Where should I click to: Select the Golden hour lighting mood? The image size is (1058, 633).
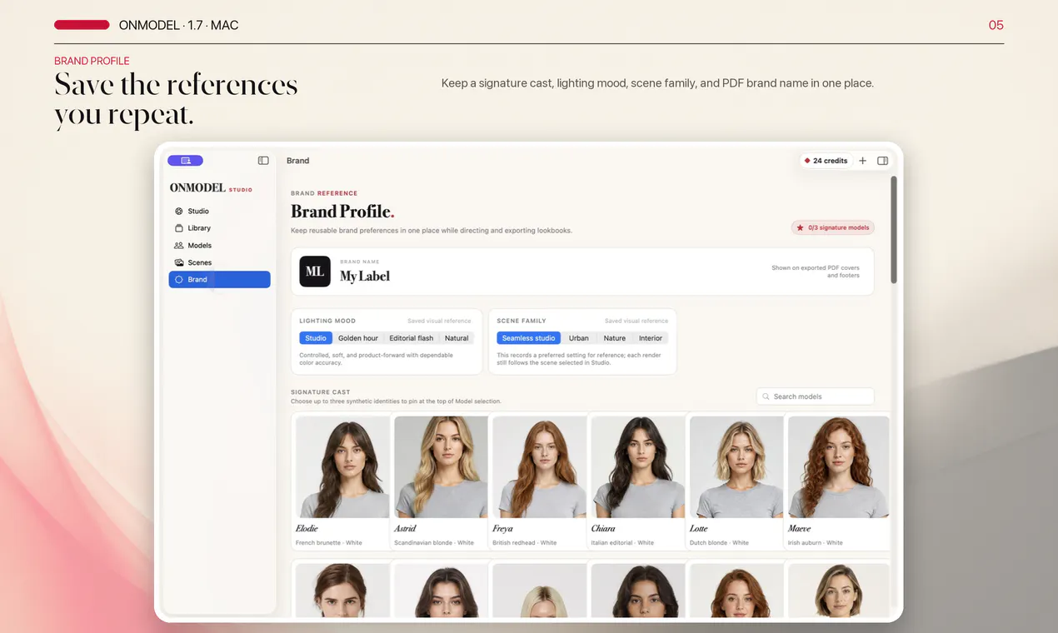[x=358, y=338]
